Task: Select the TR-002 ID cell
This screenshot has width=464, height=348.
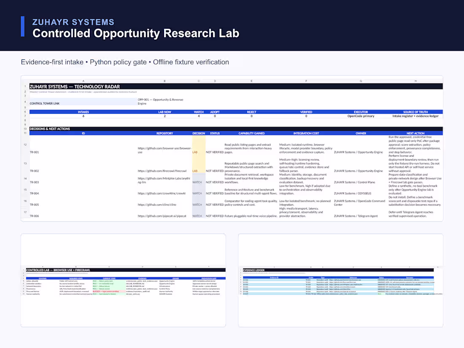Action: coord(34,171)
